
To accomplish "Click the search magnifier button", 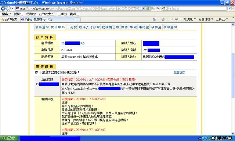I will pyautogui.click(x=229, y=8).
